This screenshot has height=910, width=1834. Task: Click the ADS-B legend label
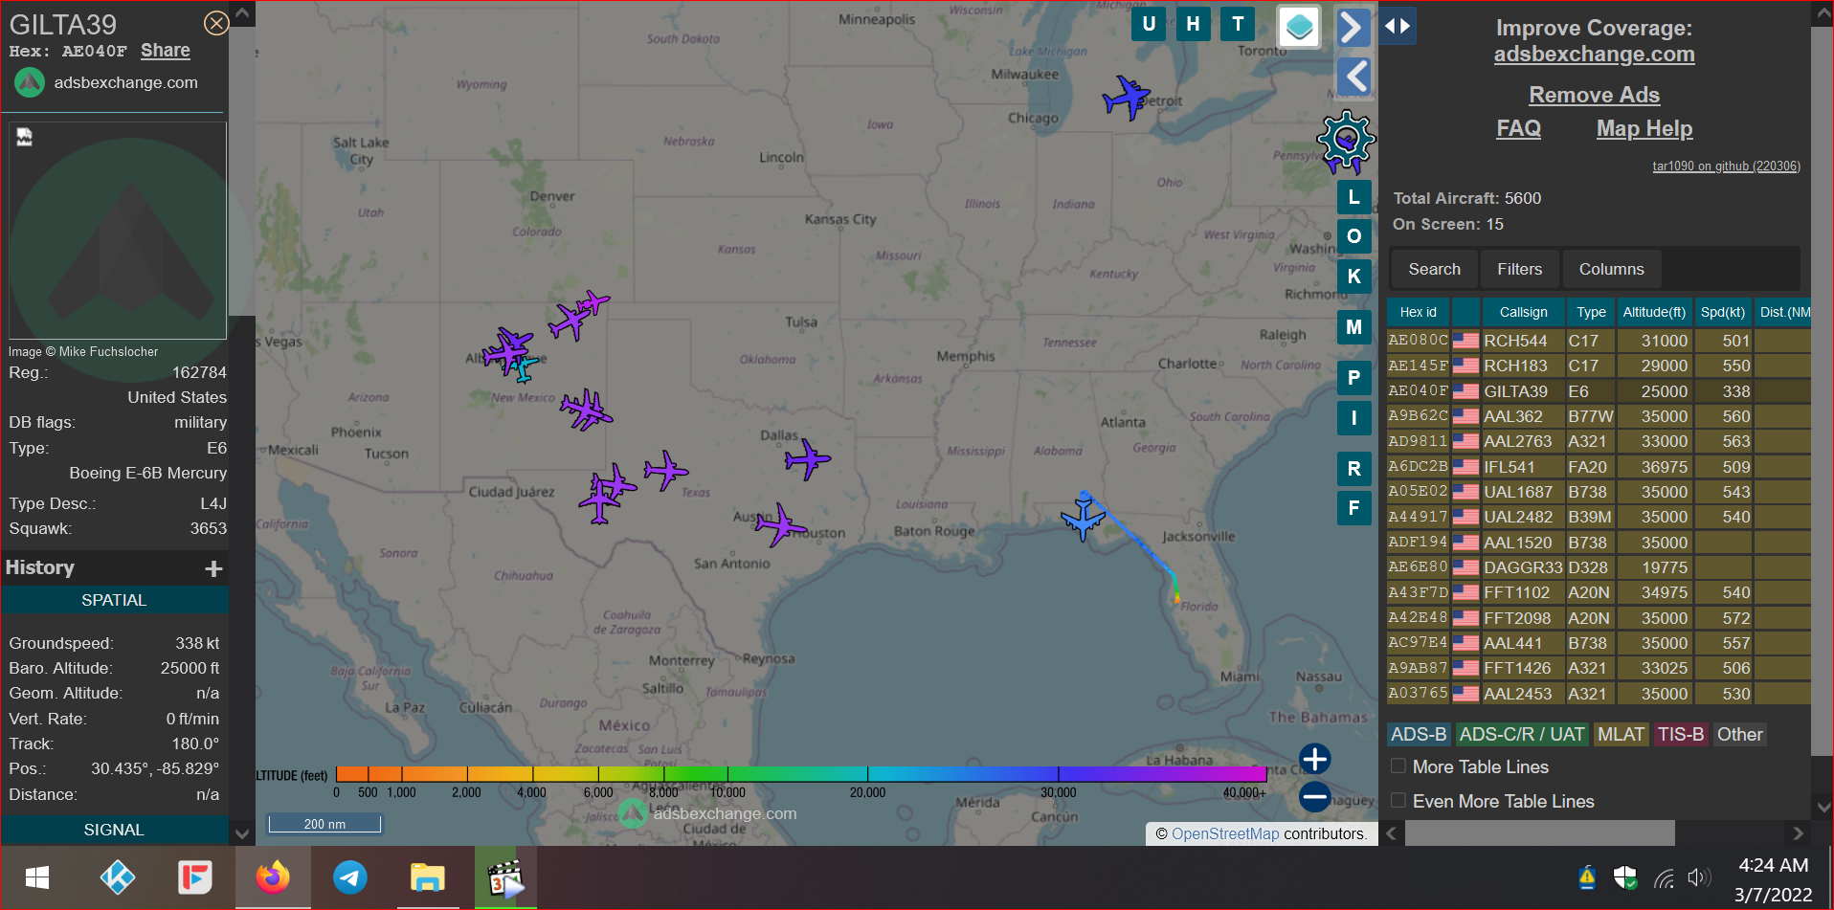(x=1419, y=735)
